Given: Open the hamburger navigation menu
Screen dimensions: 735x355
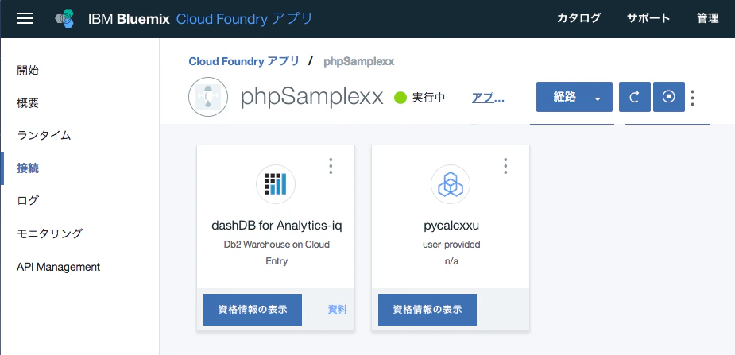Looking at the screenshot, I should (x=25, y=19).
